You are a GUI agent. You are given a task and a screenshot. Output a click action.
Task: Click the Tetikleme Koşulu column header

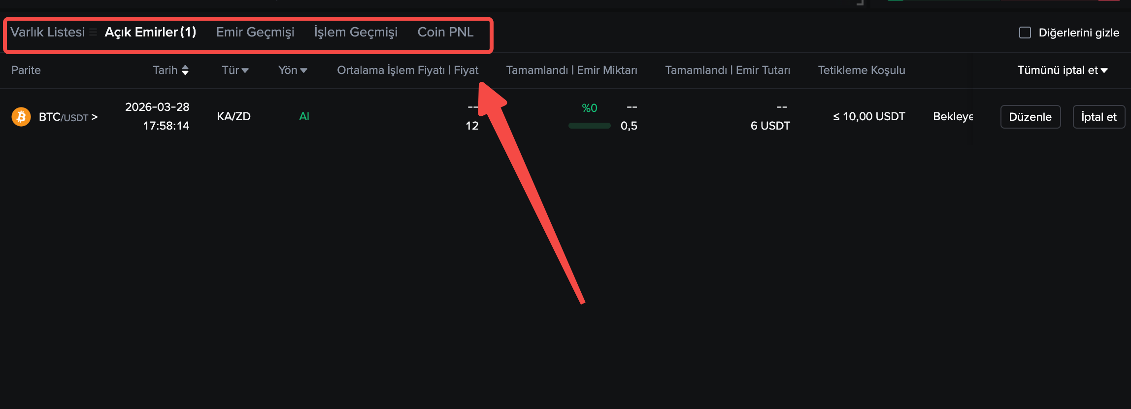coord(862,70)
